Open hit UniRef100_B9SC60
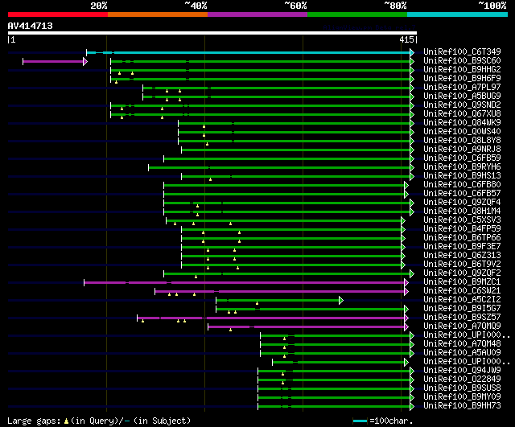 pyautogui.click(x=462, y=60)
